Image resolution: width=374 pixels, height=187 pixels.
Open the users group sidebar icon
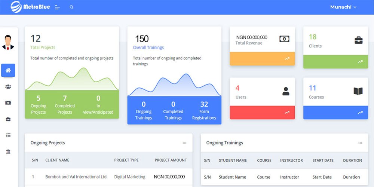(8, 87)
